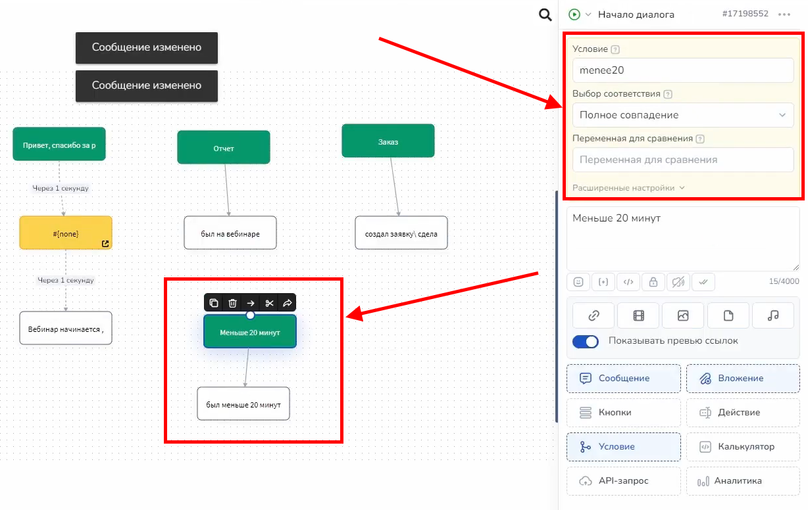
Task: Insert an emoji via the smiley icon
Action: coord(578,282)
